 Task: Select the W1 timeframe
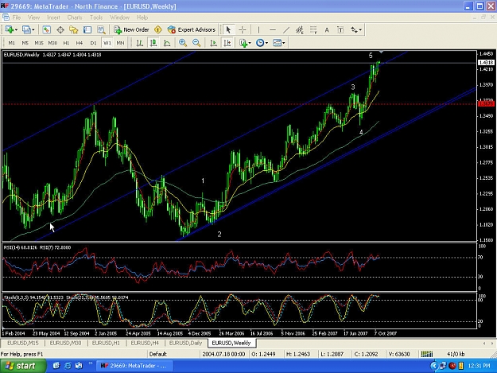[x=107, y=43]
